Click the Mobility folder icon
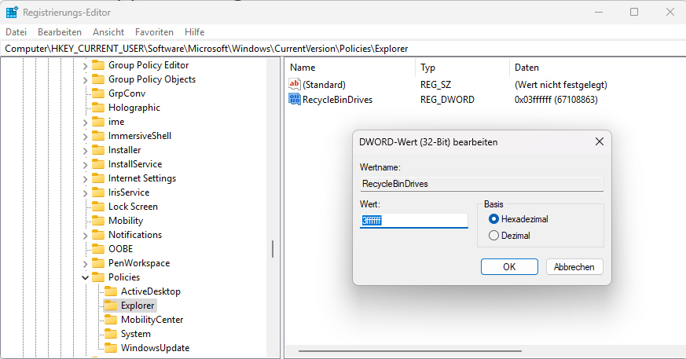The image size is (686, 359). (x=98, y=221)
